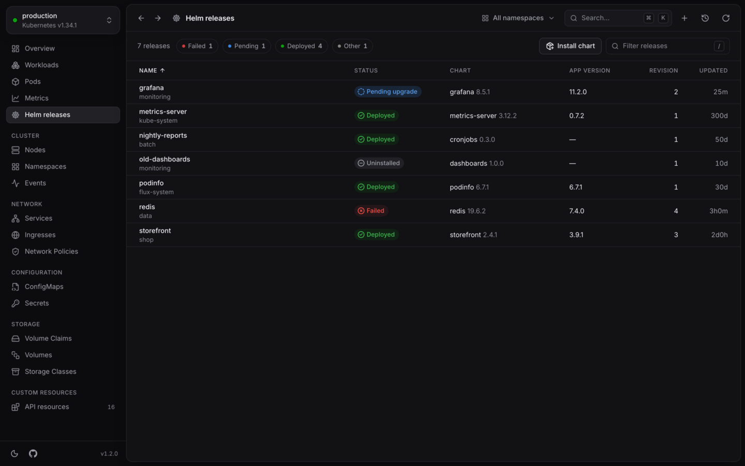Viewport: 745px width, 466px height.
Task: Open Secrets page
Action: pyautogui.click(x=63, y=303)
